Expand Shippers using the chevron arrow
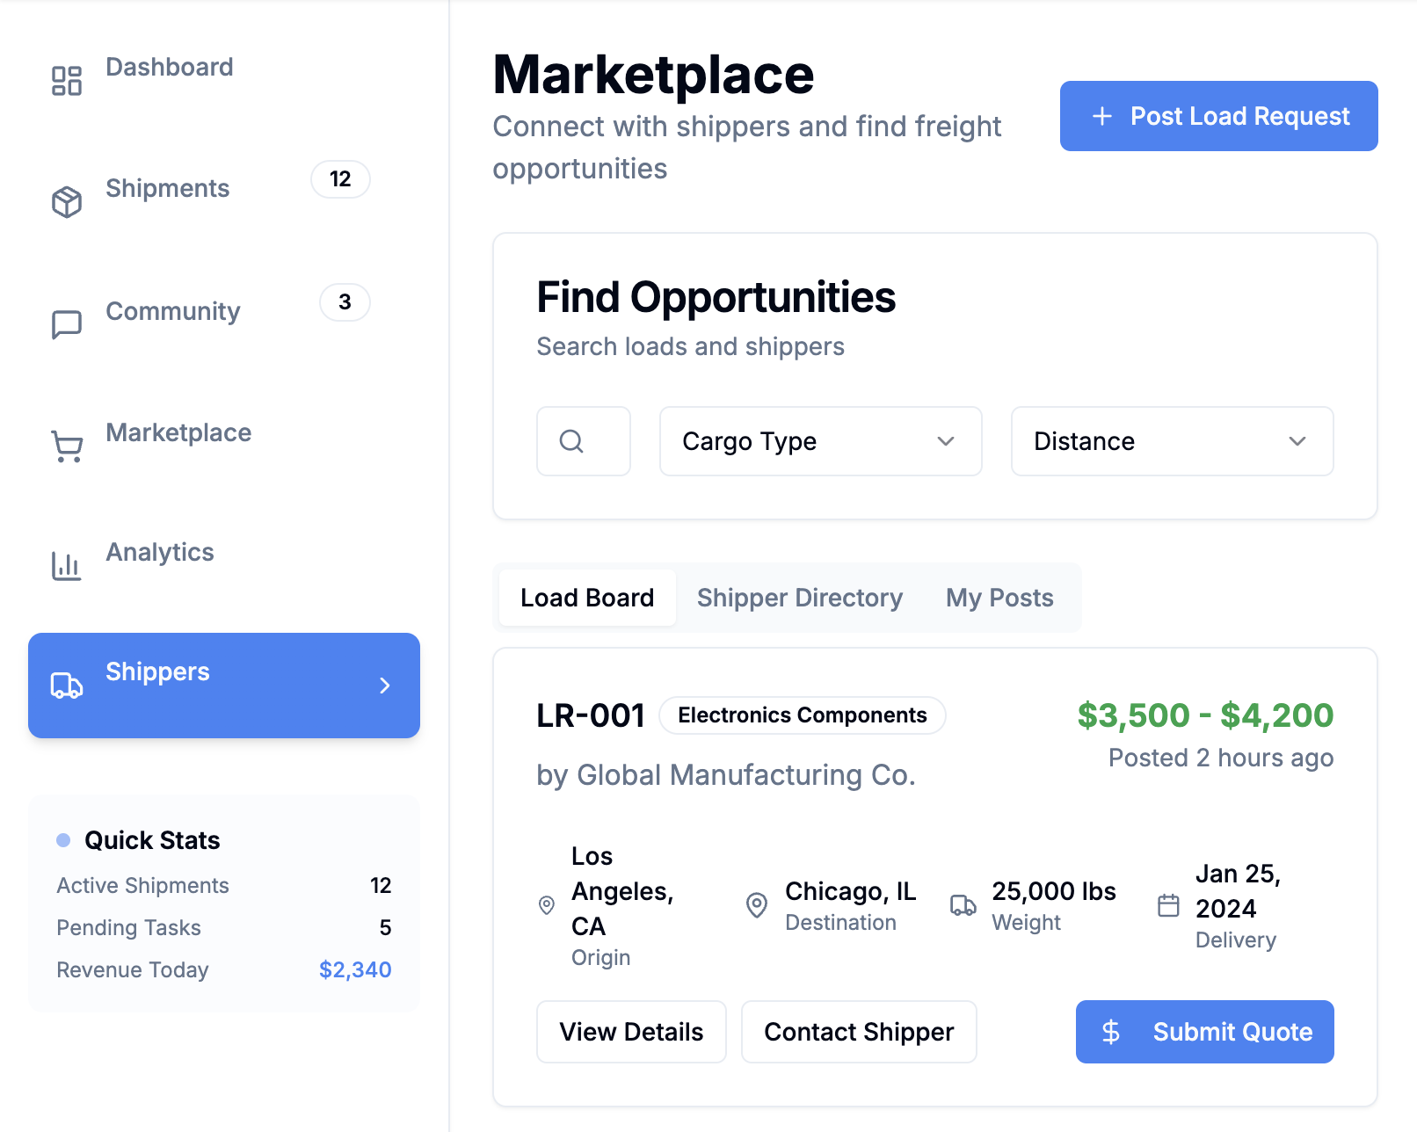 [x=384, y=686]
